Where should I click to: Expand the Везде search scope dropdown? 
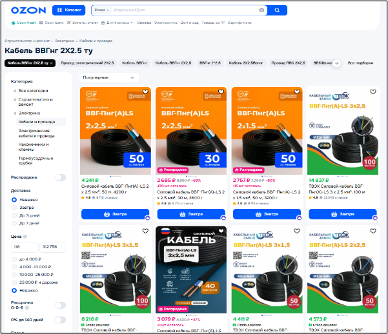(x=101, y=10)
